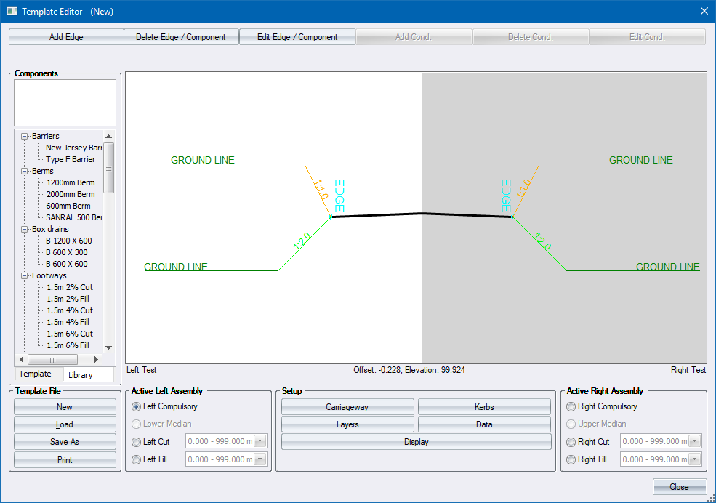The width and height of the screenshot is (716, 503).
Task: Select the Right Cut radio option
Action: click(x=571, y=442)
